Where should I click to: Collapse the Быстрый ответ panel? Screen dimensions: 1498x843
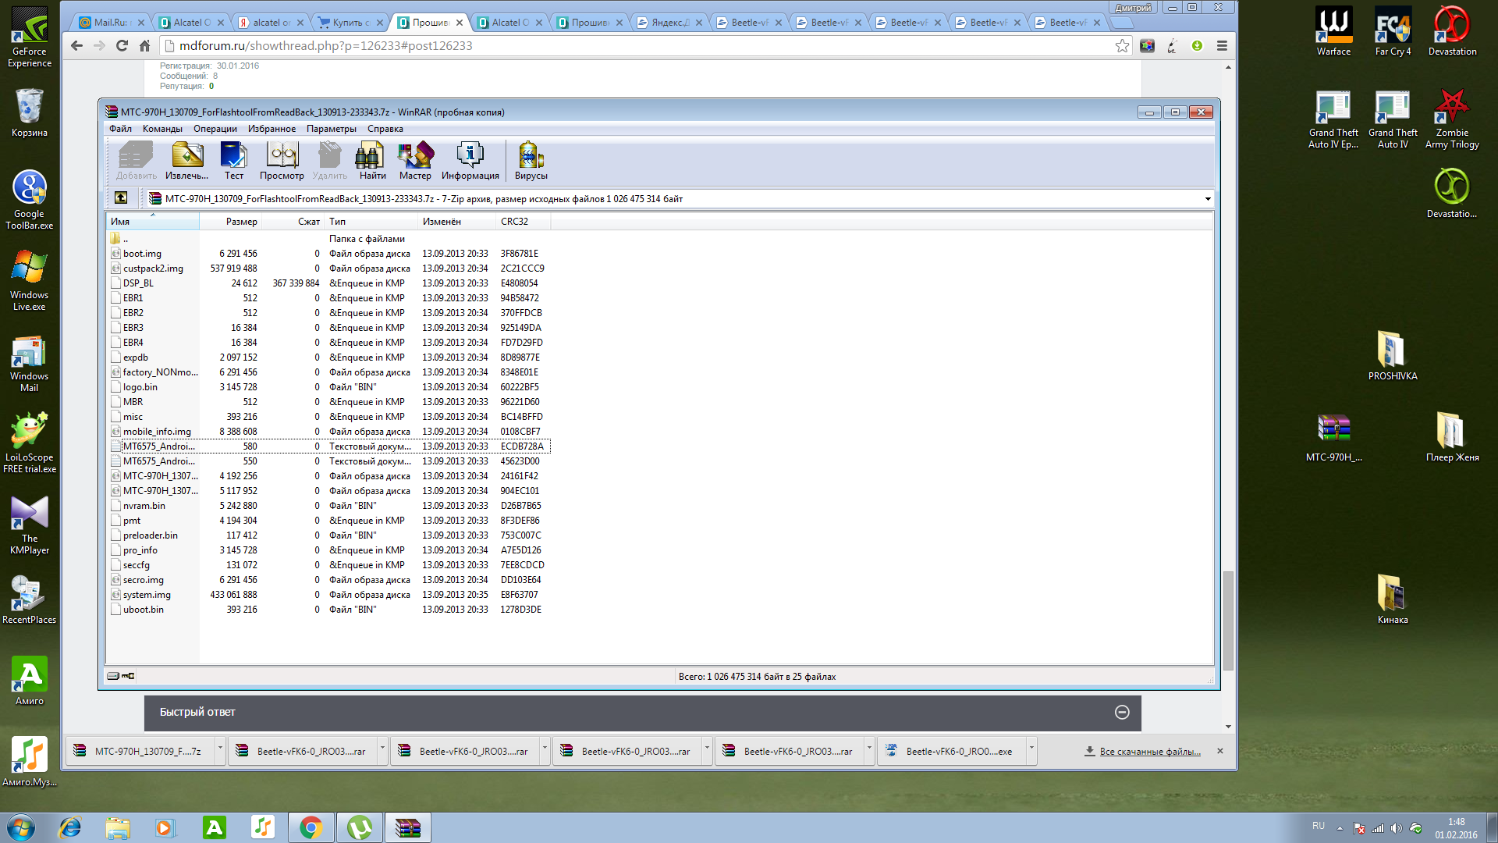[1122, 712]
